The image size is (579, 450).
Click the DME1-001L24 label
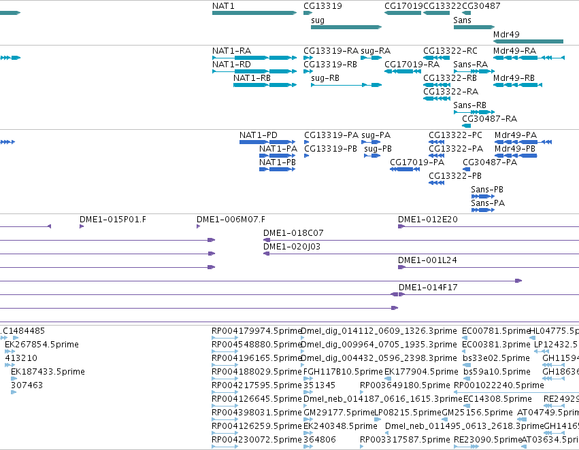coord(427,260)
